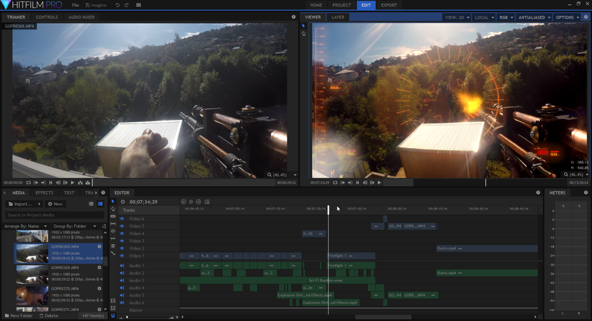Open the RGB channels dropdown
Image resolution: width=592 pixels, height=321 pixels.
coord(506,17)
